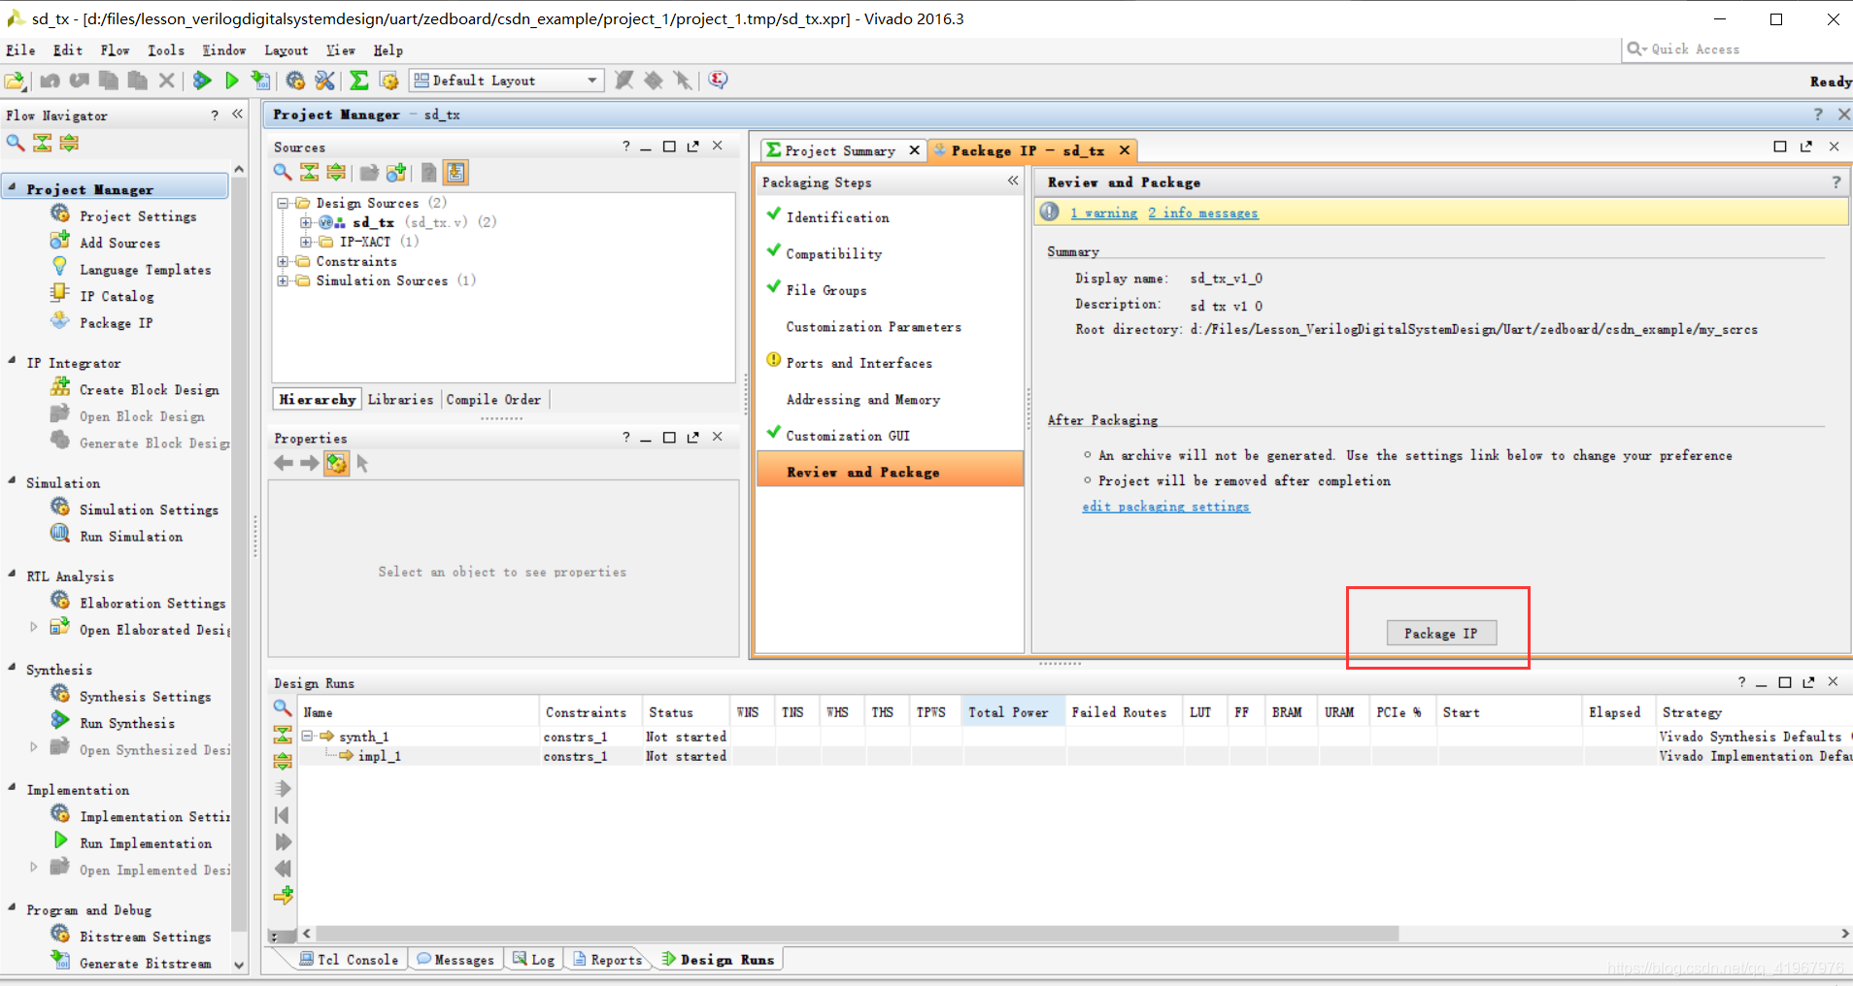Click Generate Bitstream in Flow Navigator
Image resolution: width=1853 pixels, height=986 pixels.
pyautogui.click(x=146, y=964)
